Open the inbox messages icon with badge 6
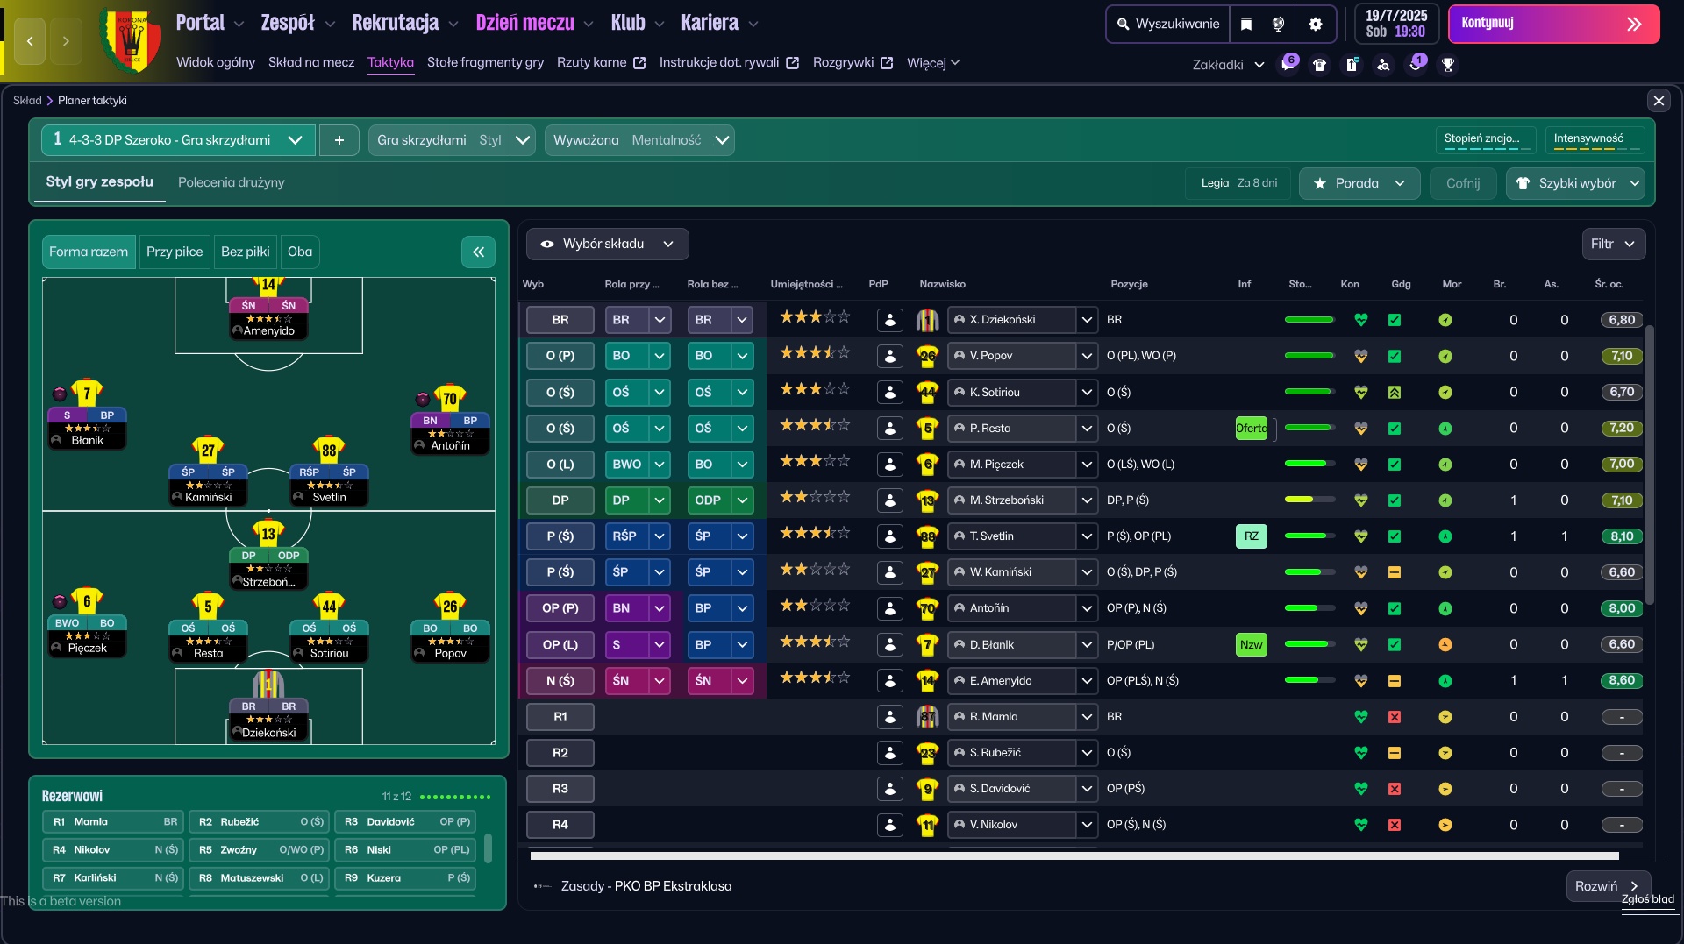 click(x=1288, y=64)
